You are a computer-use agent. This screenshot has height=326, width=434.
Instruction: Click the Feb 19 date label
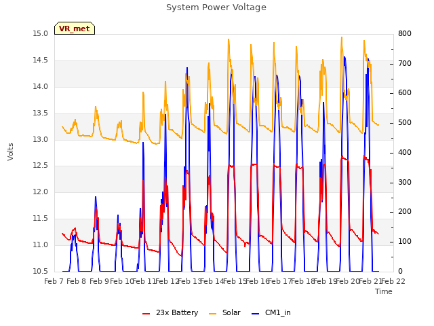click(x=325, y=281)
